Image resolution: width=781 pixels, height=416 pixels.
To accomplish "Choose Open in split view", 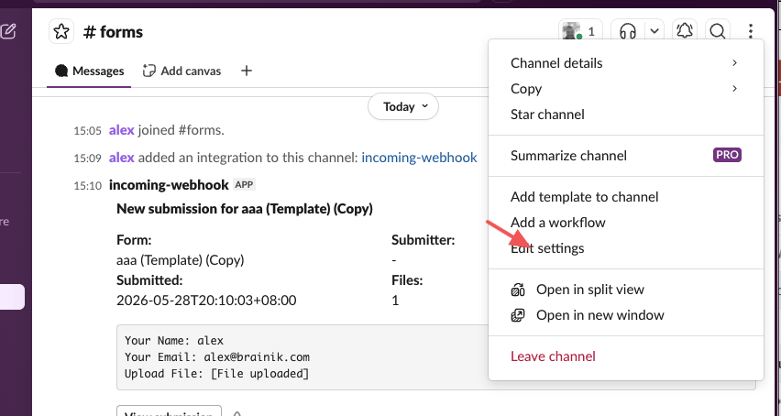I will (625, 290).
